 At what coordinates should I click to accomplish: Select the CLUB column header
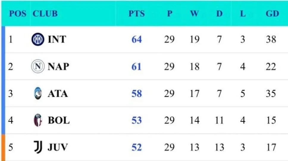45,14
